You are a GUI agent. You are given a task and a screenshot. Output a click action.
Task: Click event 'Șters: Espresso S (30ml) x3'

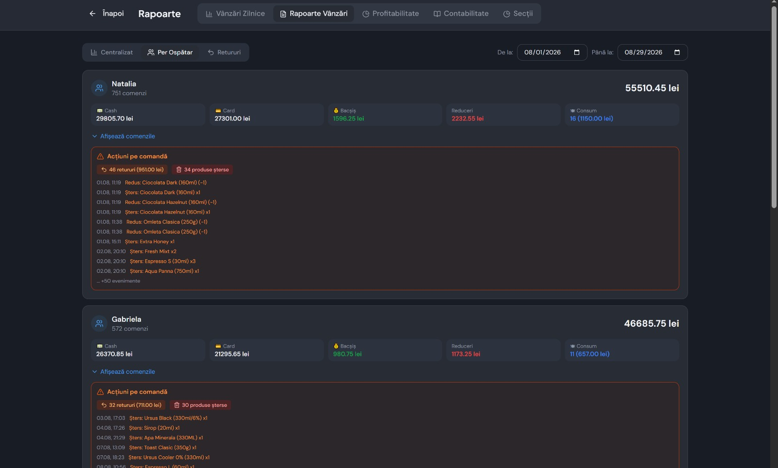pos(162,261)
